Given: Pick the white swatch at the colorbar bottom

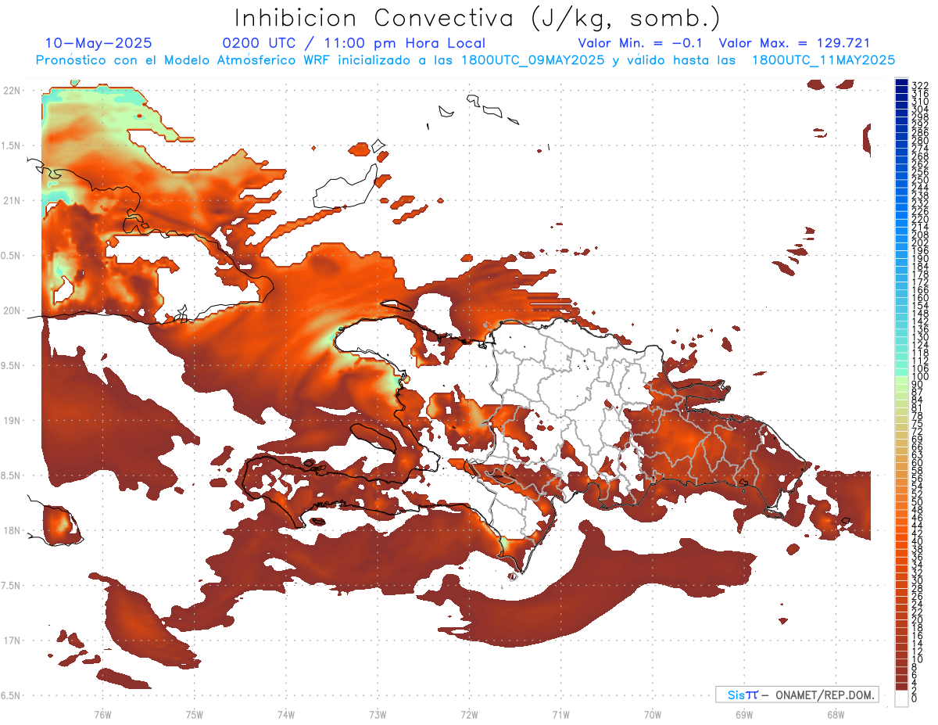Looking at the screenshot, I should click(901, 698).
